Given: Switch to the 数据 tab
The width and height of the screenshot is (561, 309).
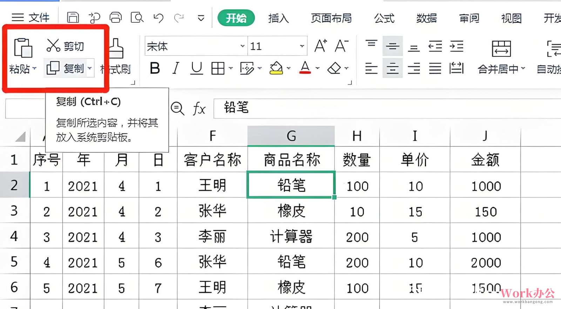Looking at the screenshot, I should point(426,18).
